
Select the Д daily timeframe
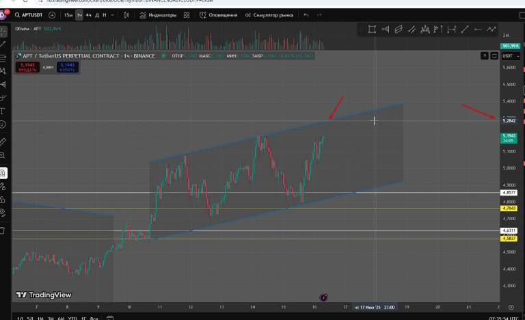[97, 15]
